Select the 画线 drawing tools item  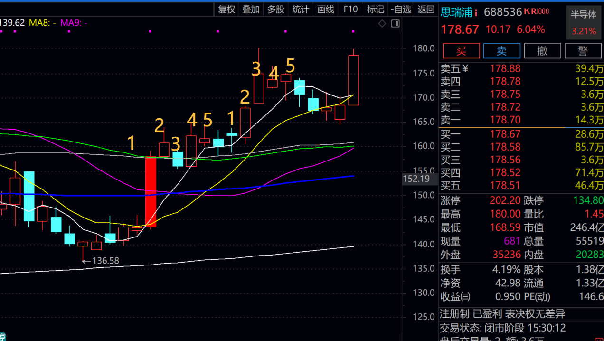(326, 9)
